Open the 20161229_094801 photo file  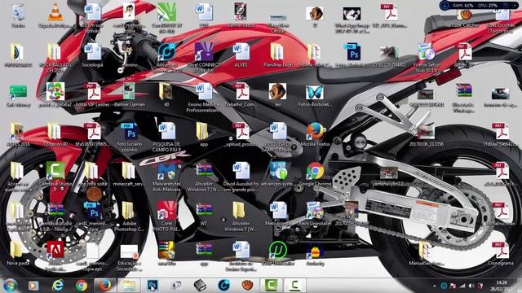click(x=389, y=53)
